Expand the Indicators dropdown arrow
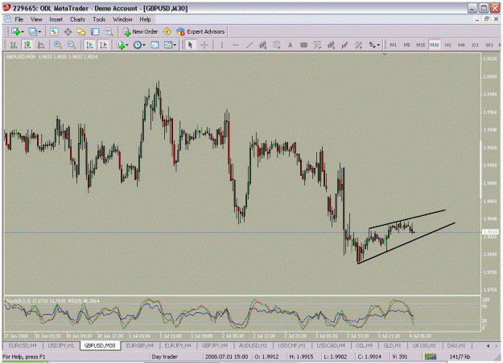The width and height of the screenshot is (503, 363). pos(127,45)
